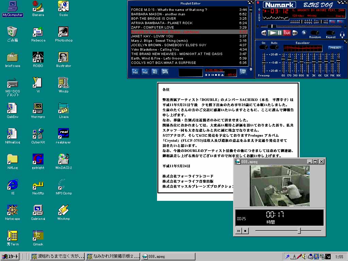Switch to the 涙枯れるまで泣く方が taskbar window

pos(57,256)
